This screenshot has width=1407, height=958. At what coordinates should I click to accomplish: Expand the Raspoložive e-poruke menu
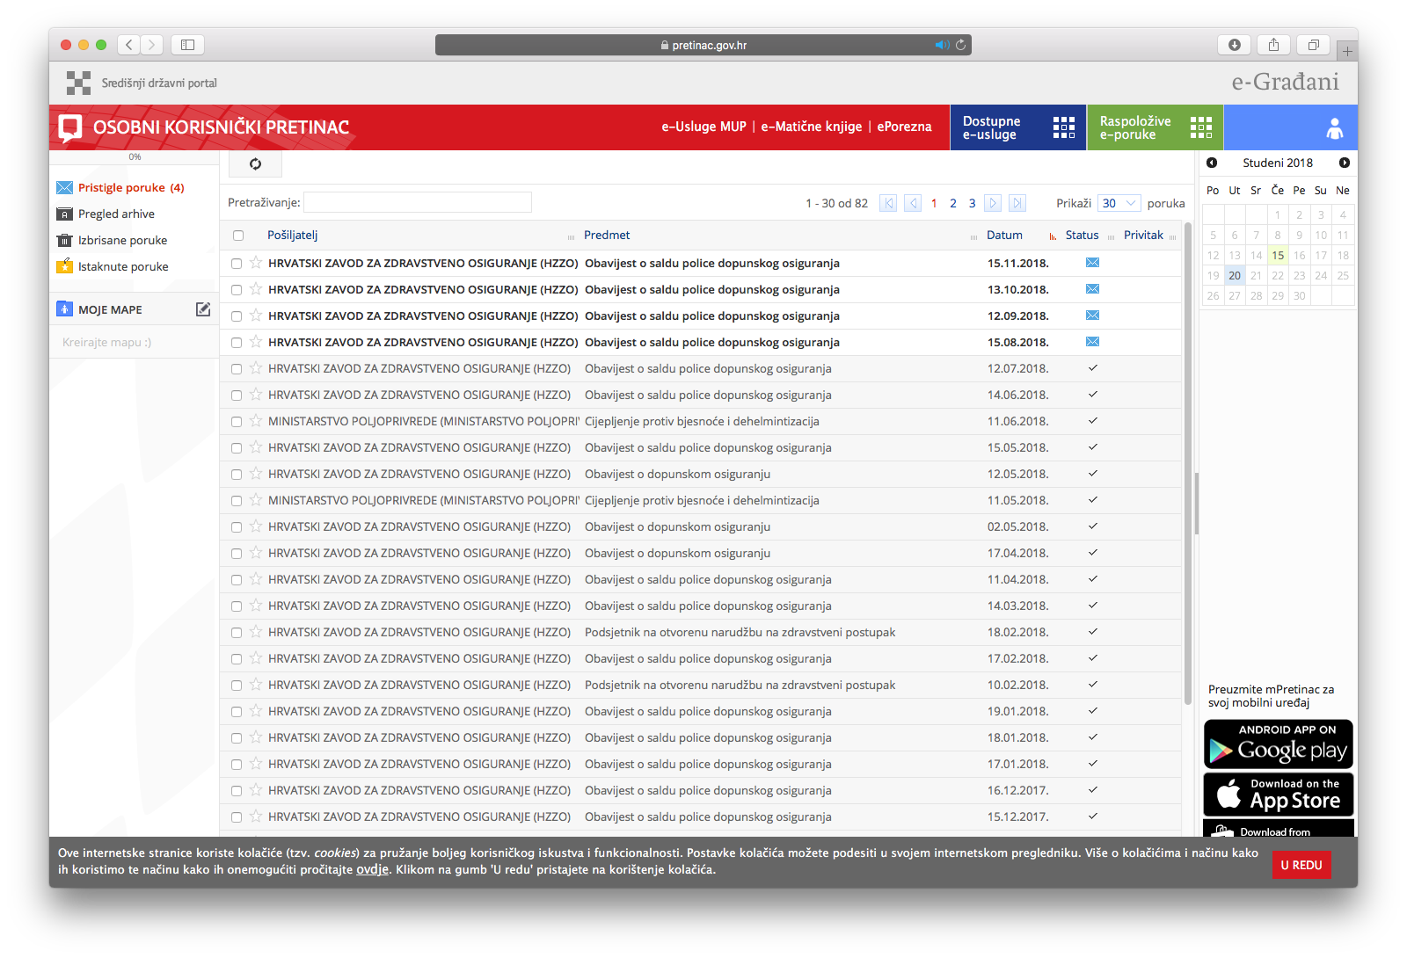1155,128
